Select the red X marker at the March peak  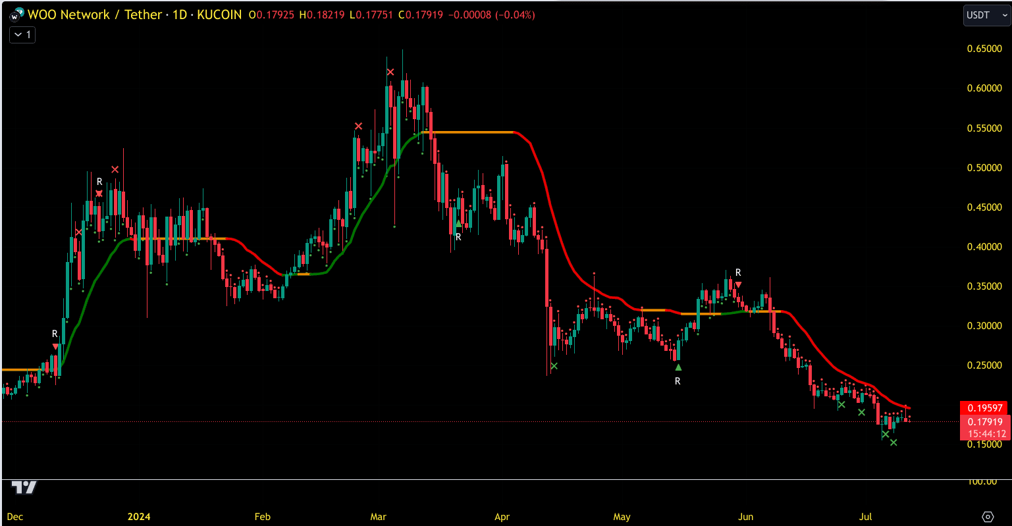[390, 72]
